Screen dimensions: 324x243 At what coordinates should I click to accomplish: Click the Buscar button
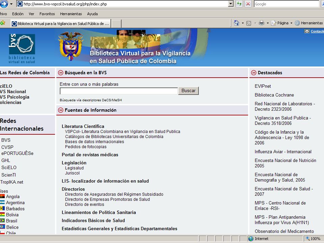pos(188,91)
